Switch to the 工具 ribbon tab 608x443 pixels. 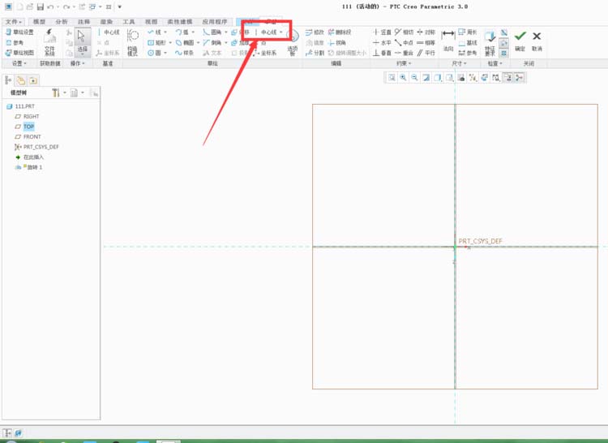129,22
